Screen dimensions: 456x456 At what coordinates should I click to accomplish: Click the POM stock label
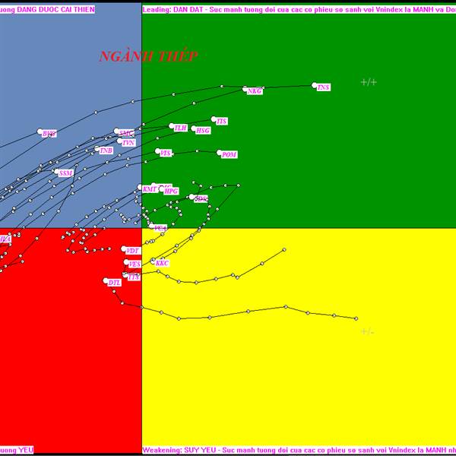click(x=229, y=155)
